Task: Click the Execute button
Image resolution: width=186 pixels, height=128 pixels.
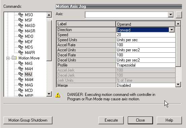Action: tap(111, 120)
